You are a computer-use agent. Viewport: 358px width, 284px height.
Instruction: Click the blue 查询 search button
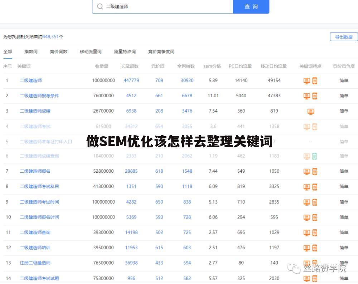pyautogui.click(x=251, y=6)
